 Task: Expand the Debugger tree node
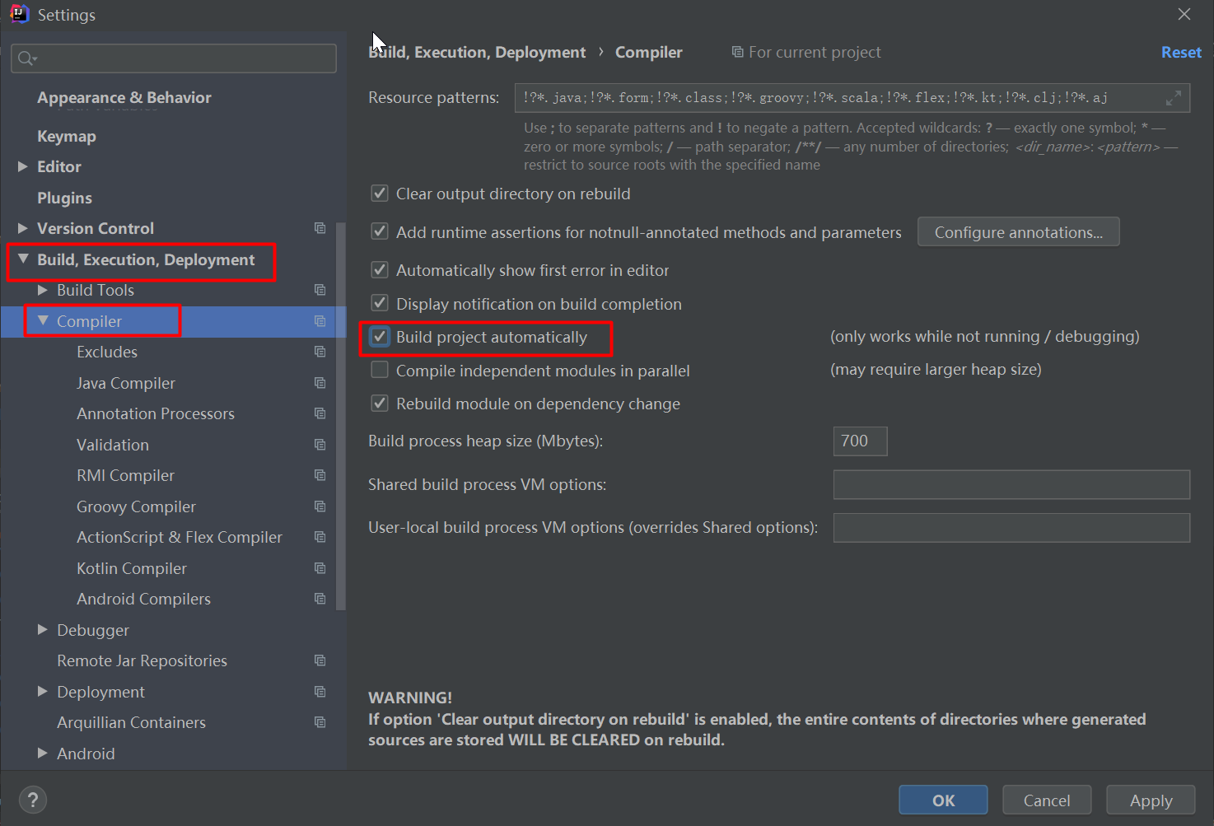click(43, 630)
